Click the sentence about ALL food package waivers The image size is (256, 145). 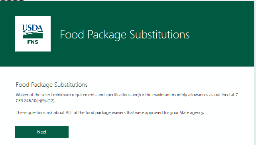coord(110,113)
